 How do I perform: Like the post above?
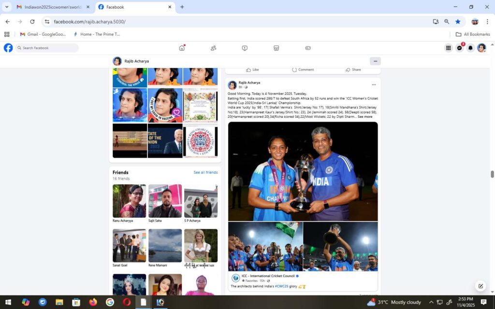pyautogui.click(x=252, y=70)
